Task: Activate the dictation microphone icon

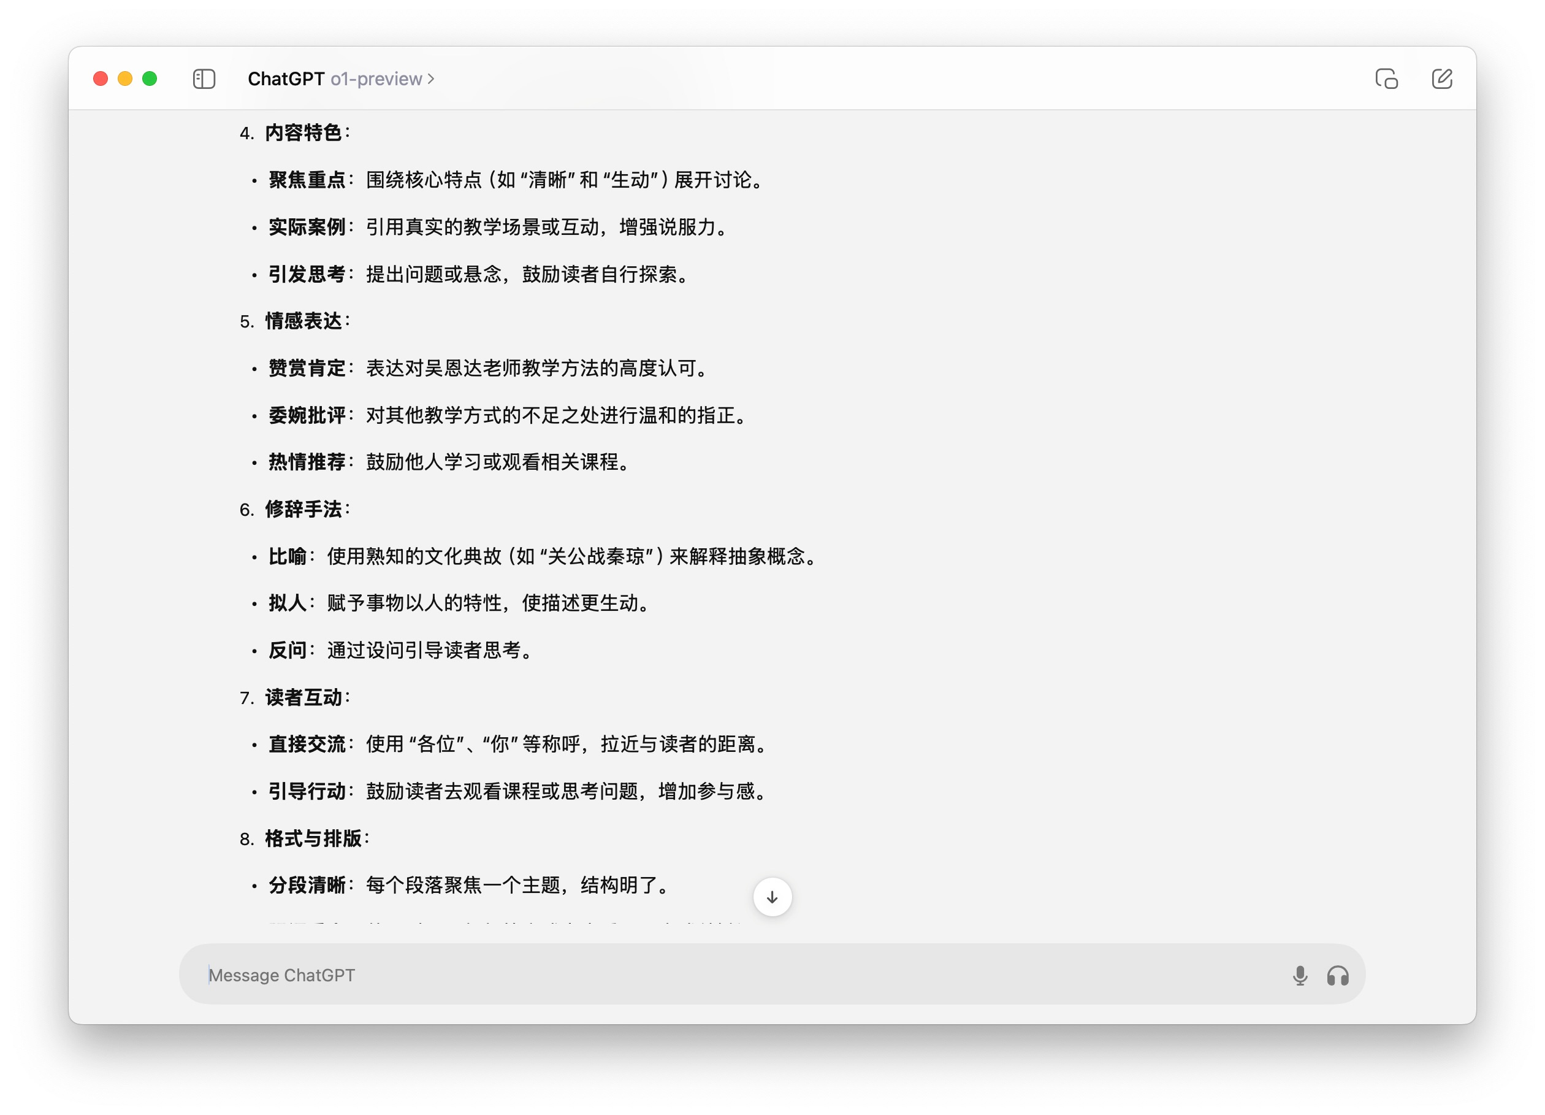Action: tap(1300, 975)
